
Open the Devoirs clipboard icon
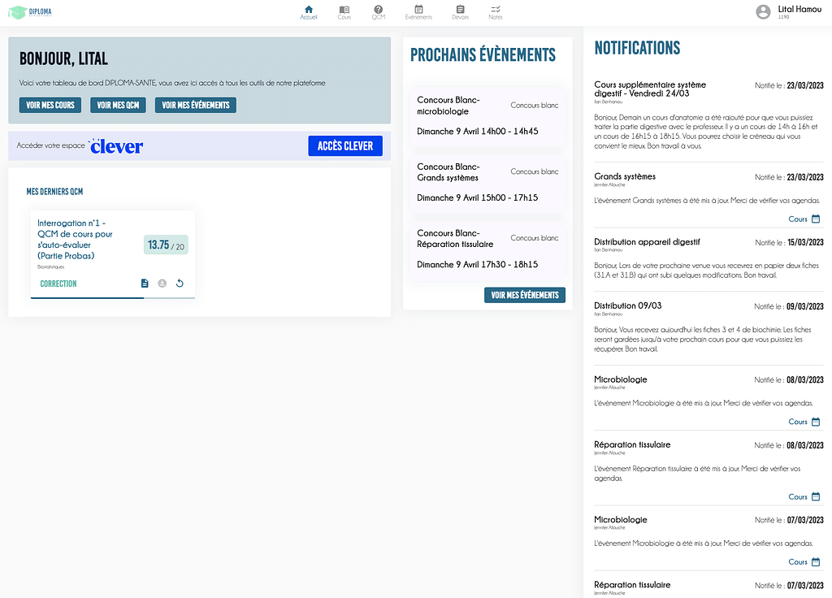click(460, 9)
